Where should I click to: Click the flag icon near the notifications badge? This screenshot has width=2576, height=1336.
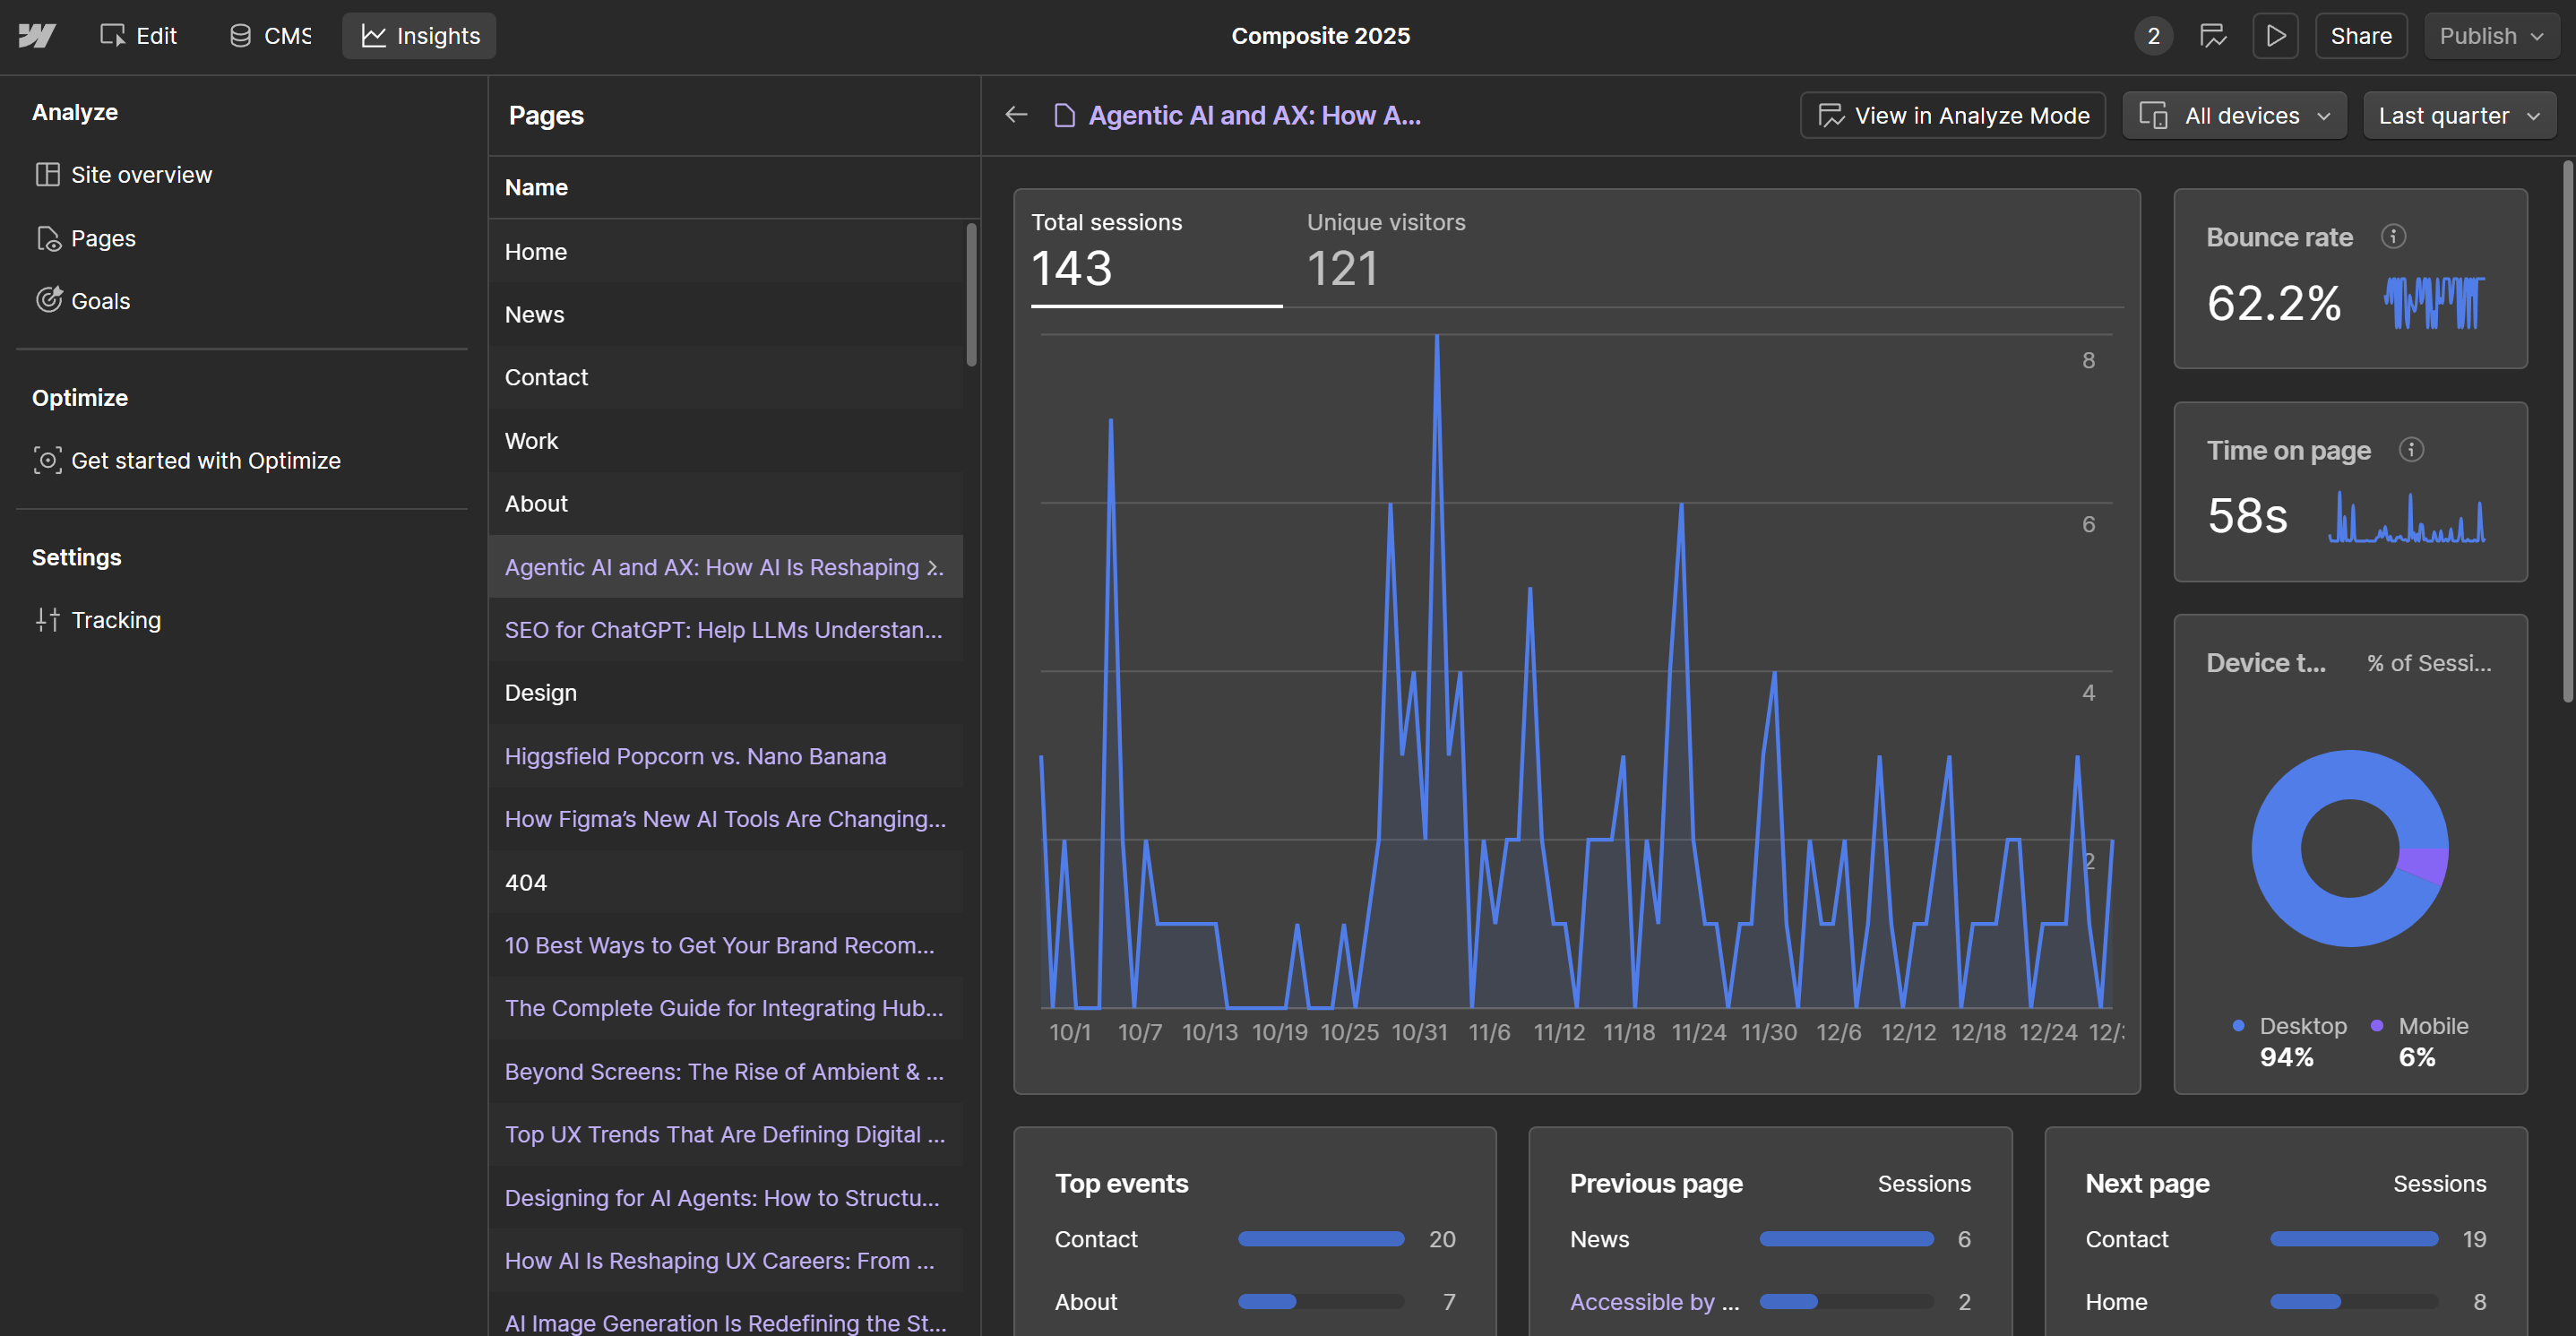pyautogui.click(x=2213, y=35)
